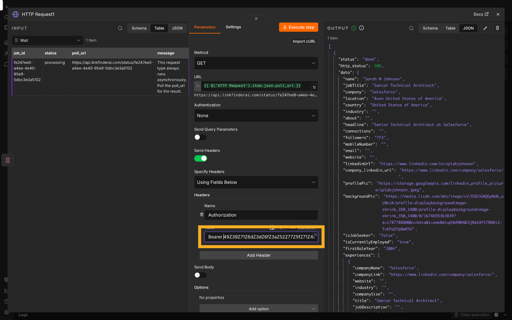Viewport: 512px width, 320px height.
Task: Click the http_status 200 value
Action: (377, 66)
